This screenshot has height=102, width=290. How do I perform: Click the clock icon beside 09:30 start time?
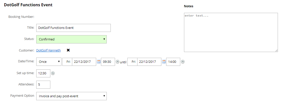click(x=118, y=62)
